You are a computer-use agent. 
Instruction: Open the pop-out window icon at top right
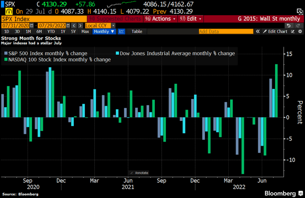[x=300, y=11]
